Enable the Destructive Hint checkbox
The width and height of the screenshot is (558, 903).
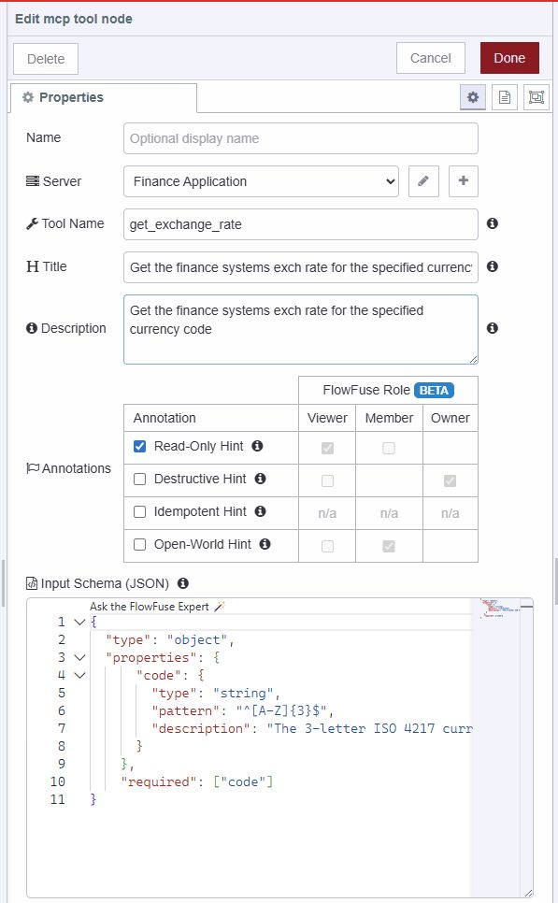[139, 479]
